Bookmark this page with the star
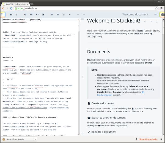The height and width of the screenshot is (143, 165). pyautogui.click(x=156, y=8)
